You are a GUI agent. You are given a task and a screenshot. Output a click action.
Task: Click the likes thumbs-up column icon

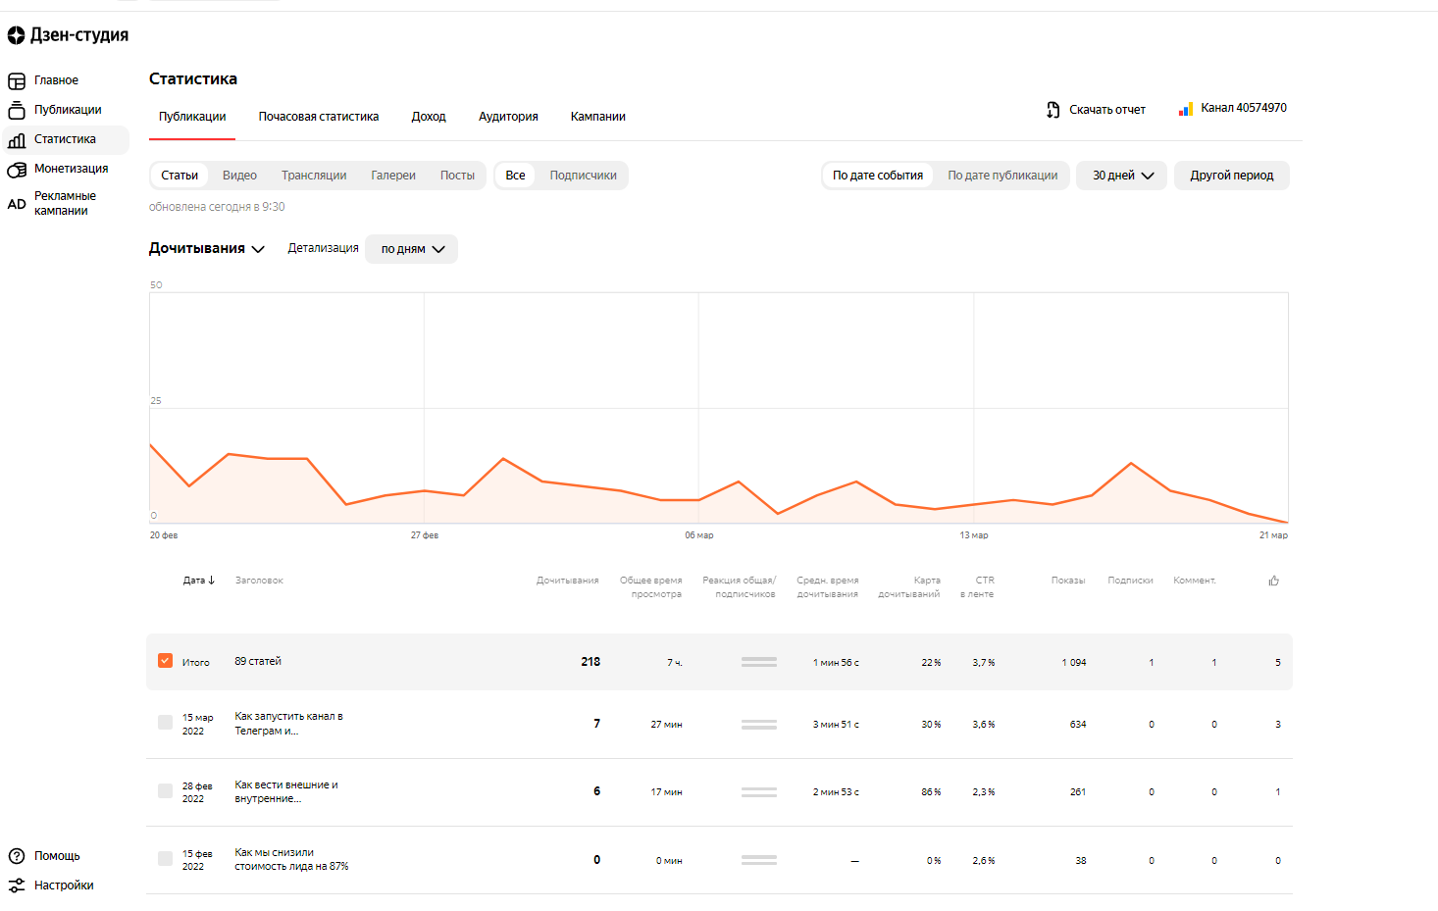click(1273, 581)
